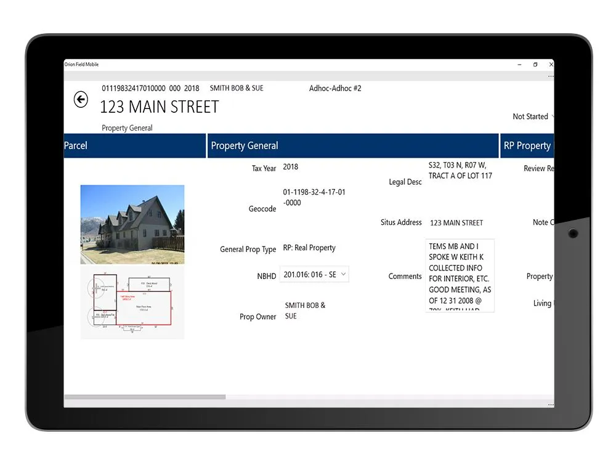Click the Adhoc-Adhoc #2 label
This screenshot has width=616, height=462.
pyautogui.click(x=335, y=88)
